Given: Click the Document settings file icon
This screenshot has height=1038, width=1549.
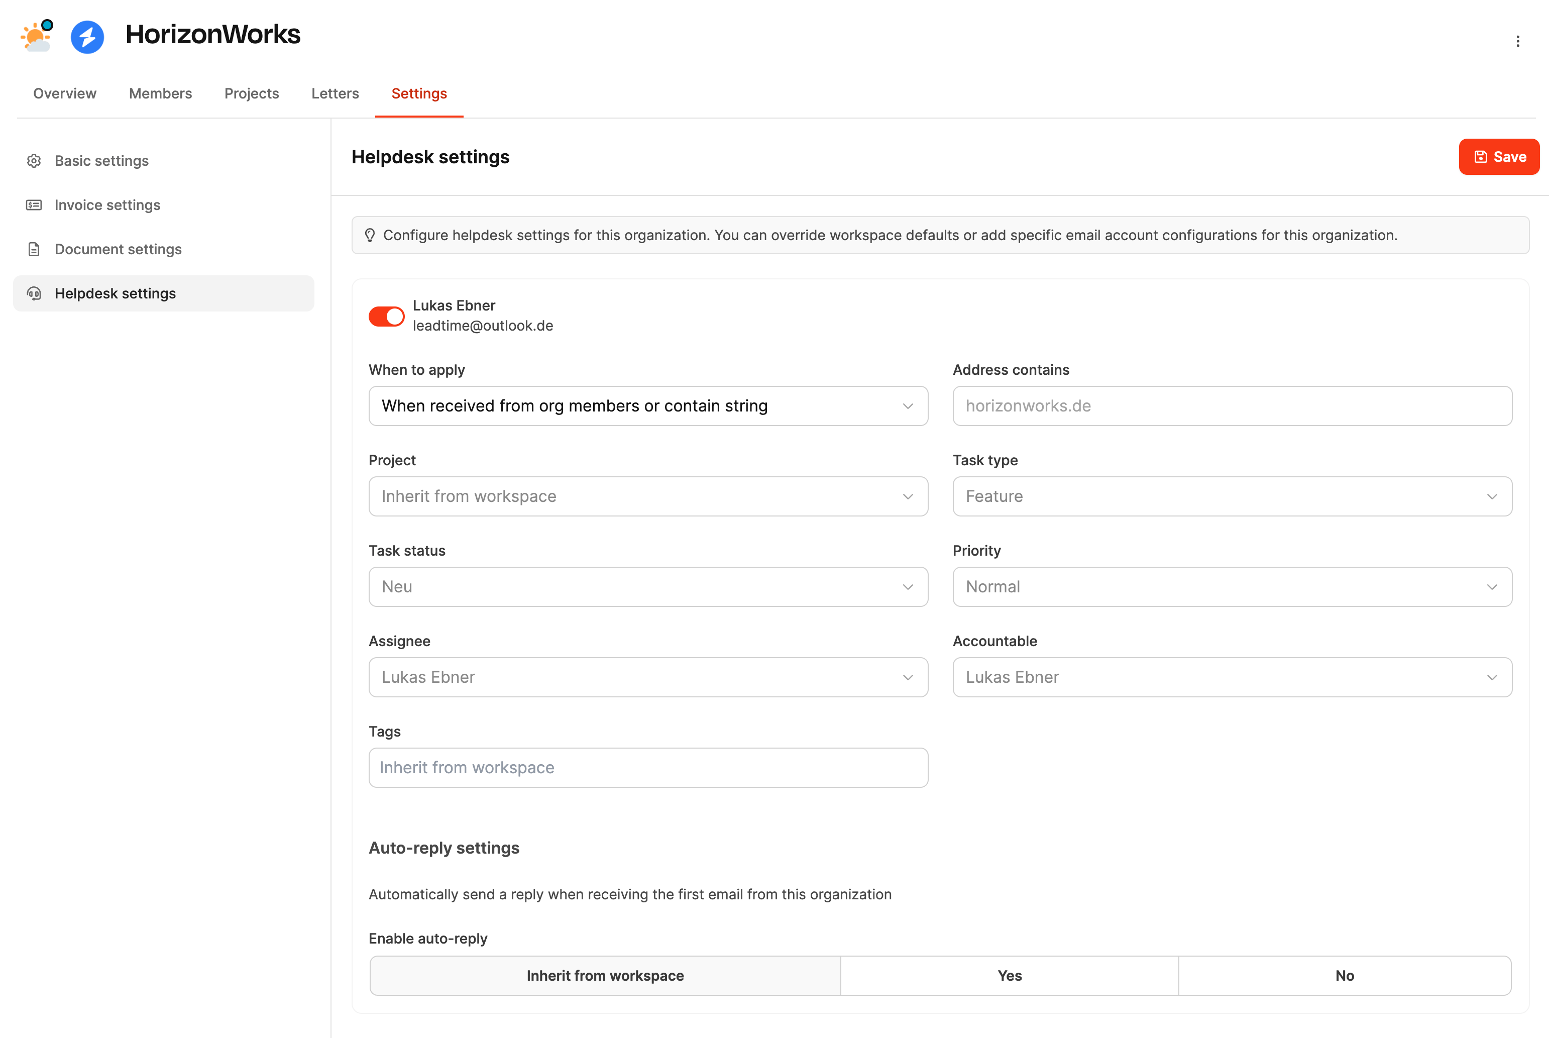Looking at the screenshot, I should pos(34,250).
